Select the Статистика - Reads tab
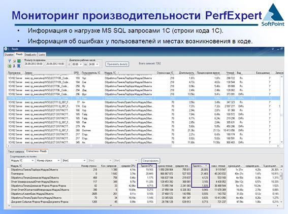Viewport: 288px width, 214px height. 37,151
